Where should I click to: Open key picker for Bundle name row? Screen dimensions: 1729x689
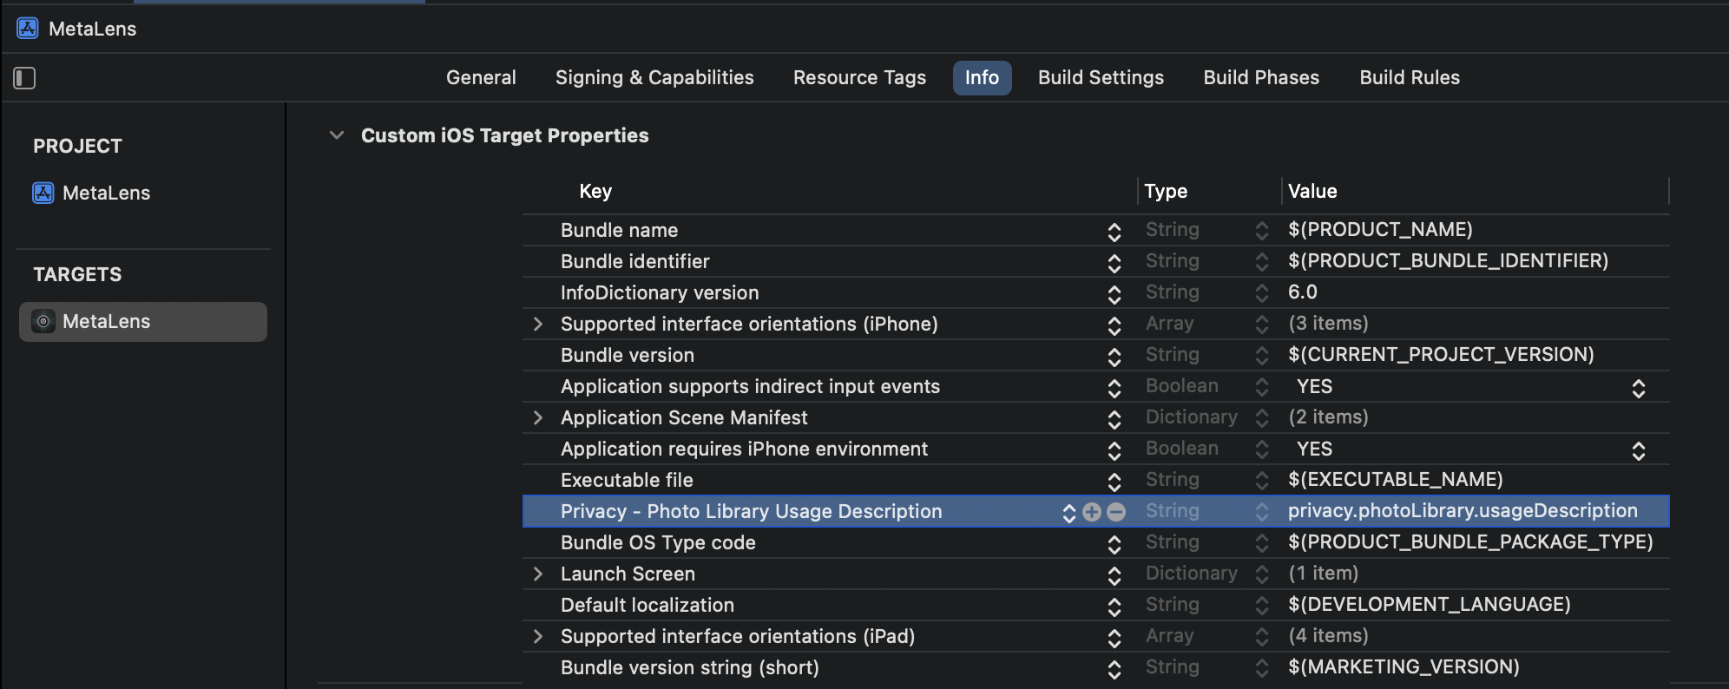tap(1114, 232)
